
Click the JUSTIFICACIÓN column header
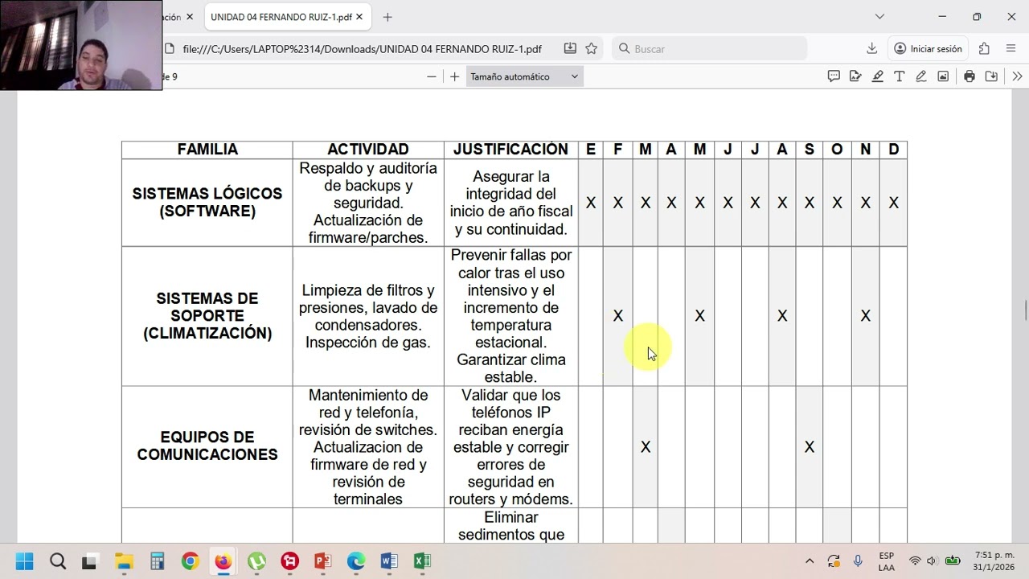[510, 150]
